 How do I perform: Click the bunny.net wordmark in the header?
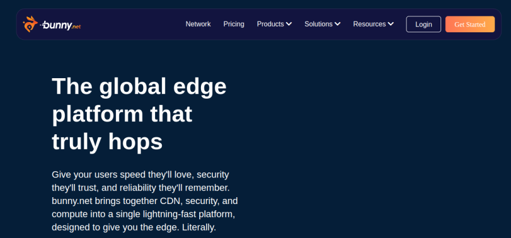point(60,25)
